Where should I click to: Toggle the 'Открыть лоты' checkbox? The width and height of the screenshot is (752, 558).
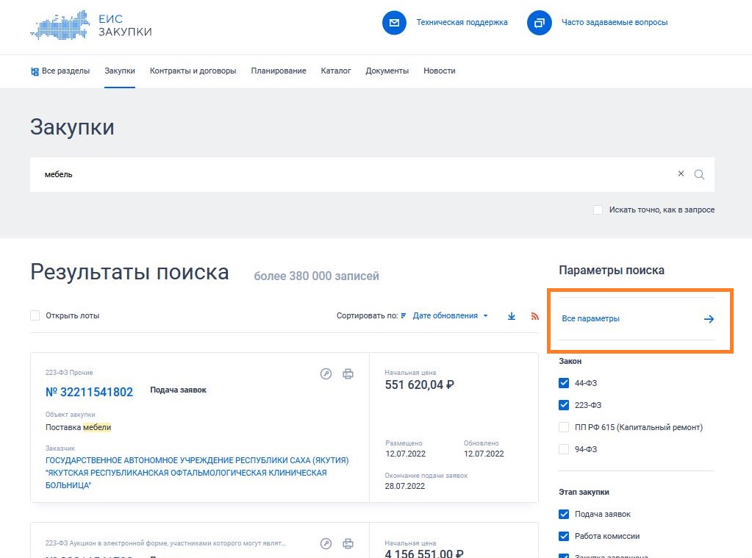tap(35, 315)
